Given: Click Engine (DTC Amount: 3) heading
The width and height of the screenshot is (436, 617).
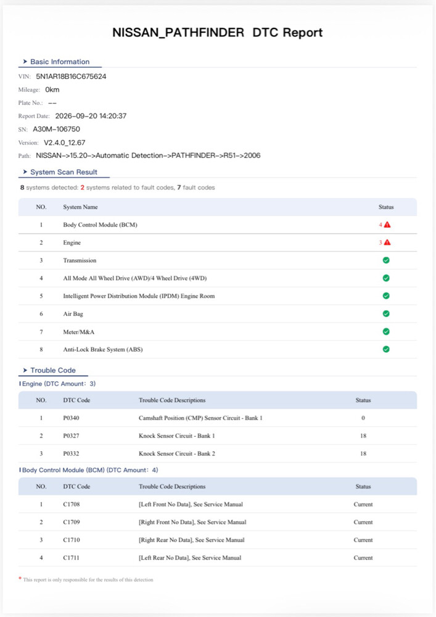Looking at the screenshot, I should coord(59,384).
